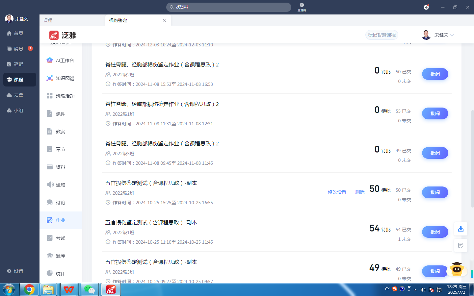Open Chrome from the taskbar
The width and height of the screenshot is (474, 296).
[x=29, y=290]
